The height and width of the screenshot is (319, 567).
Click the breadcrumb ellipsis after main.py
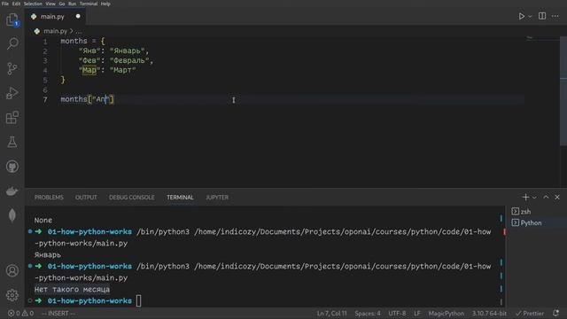point(79,32)
